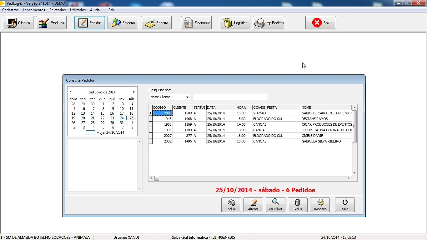Open the Estoque stock screen
Viewport: 427px width, 240px height.
123,23
